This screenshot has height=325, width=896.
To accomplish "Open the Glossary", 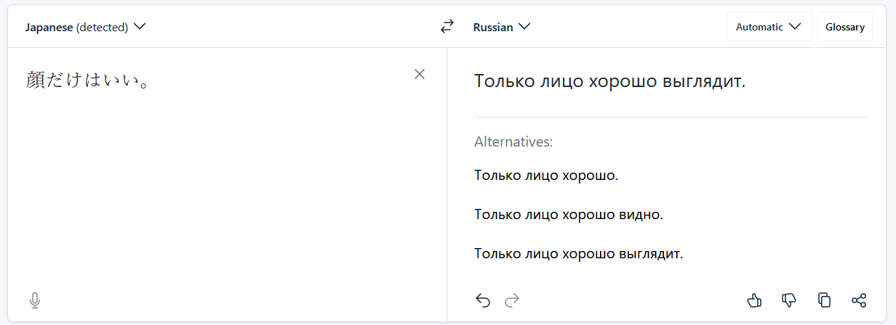I will (845, 27).
